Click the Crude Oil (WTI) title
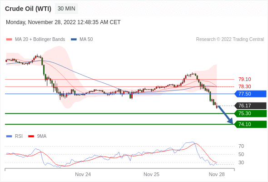The image size is (268, 182). pyautogui.click(x=28, y=9)
